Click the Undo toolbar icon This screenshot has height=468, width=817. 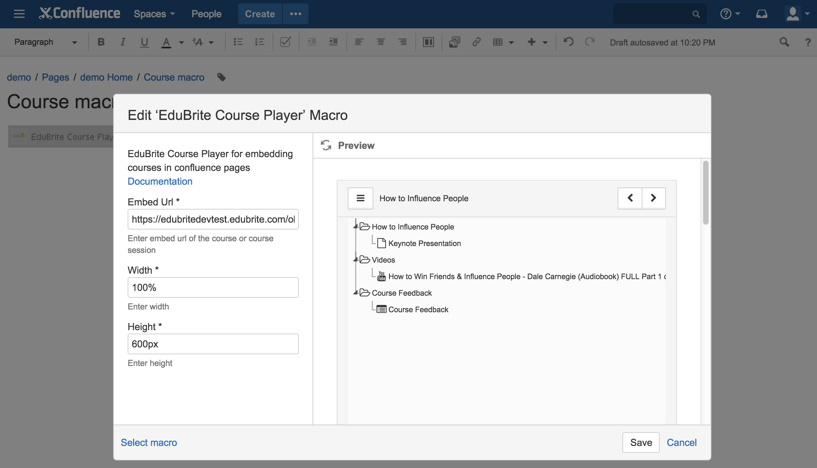click(x=568, y=42)
